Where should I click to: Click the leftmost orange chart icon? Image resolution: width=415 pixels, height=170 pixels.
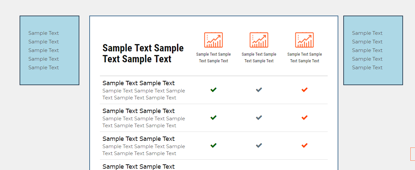coord(213,40)
